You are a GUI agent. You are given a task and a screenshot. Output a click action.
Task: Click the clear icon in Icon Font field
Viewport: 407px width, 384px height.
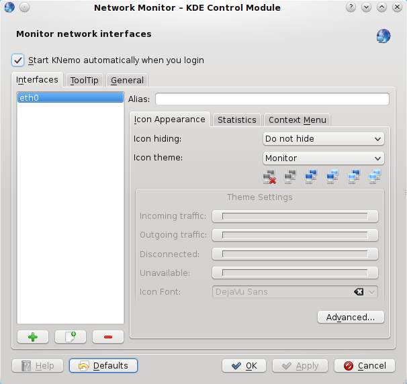tap(359, 292)
